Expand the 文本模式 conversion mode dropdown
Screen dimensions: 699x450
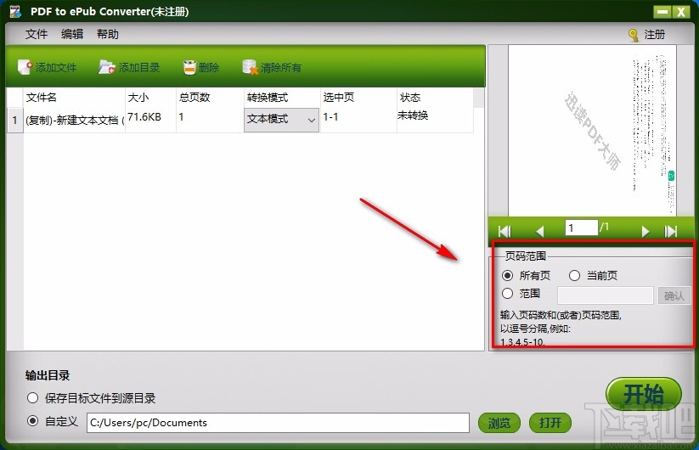pyautogui.click(x=281, y=120)
